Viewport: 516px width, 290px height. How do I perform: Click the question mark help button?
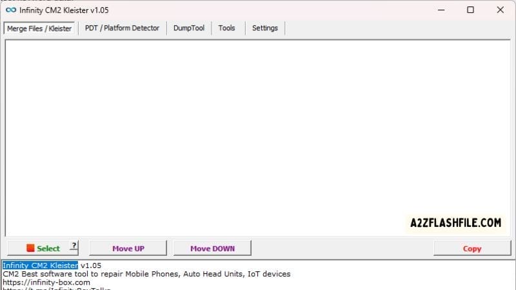click(x=74, y=246)
